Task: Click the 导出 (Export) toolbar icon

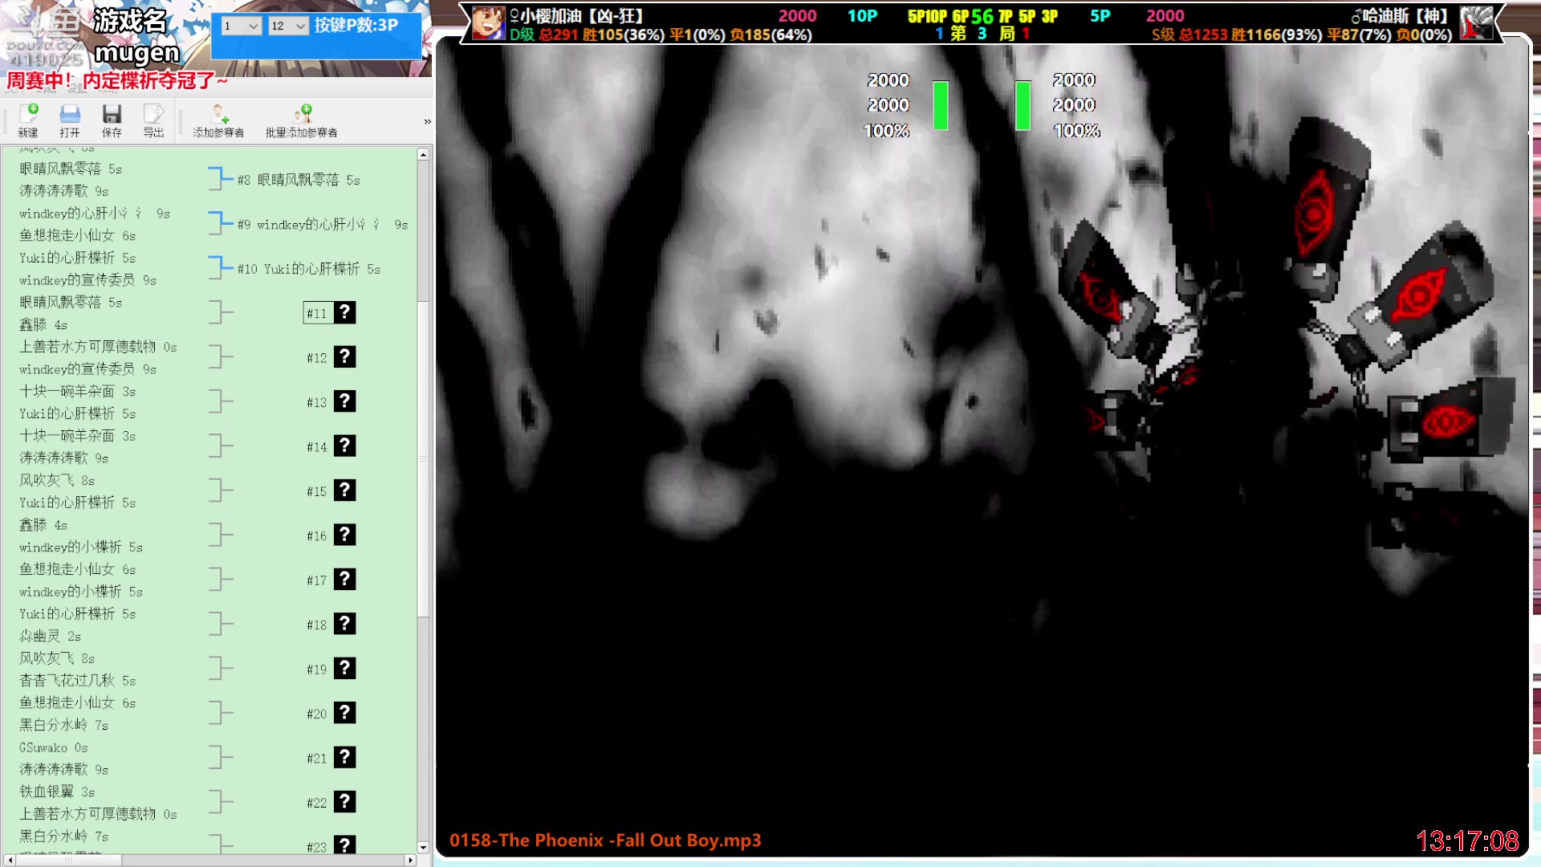Action: pos(153,120)
